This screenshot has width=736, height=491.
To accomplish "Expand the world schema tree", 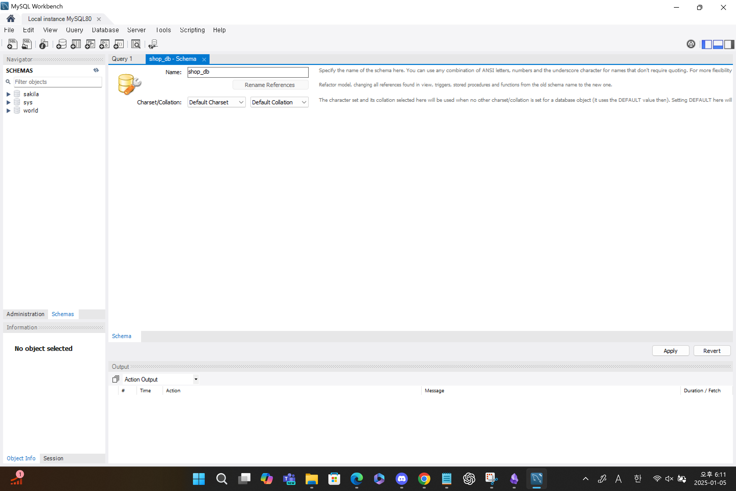I will pos(8,110).
